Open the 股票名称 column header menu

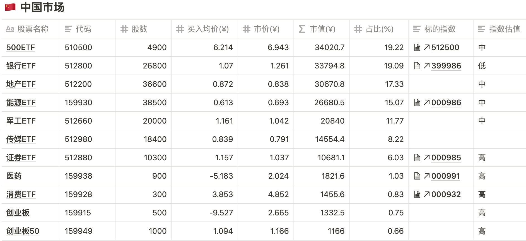click(x=31, y=29)
